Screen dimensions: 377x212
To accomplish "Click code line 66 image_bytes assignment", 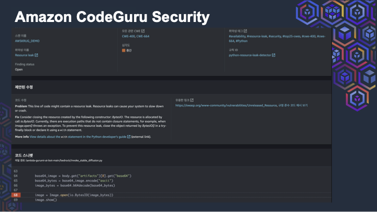I will [x=75, y=185].
